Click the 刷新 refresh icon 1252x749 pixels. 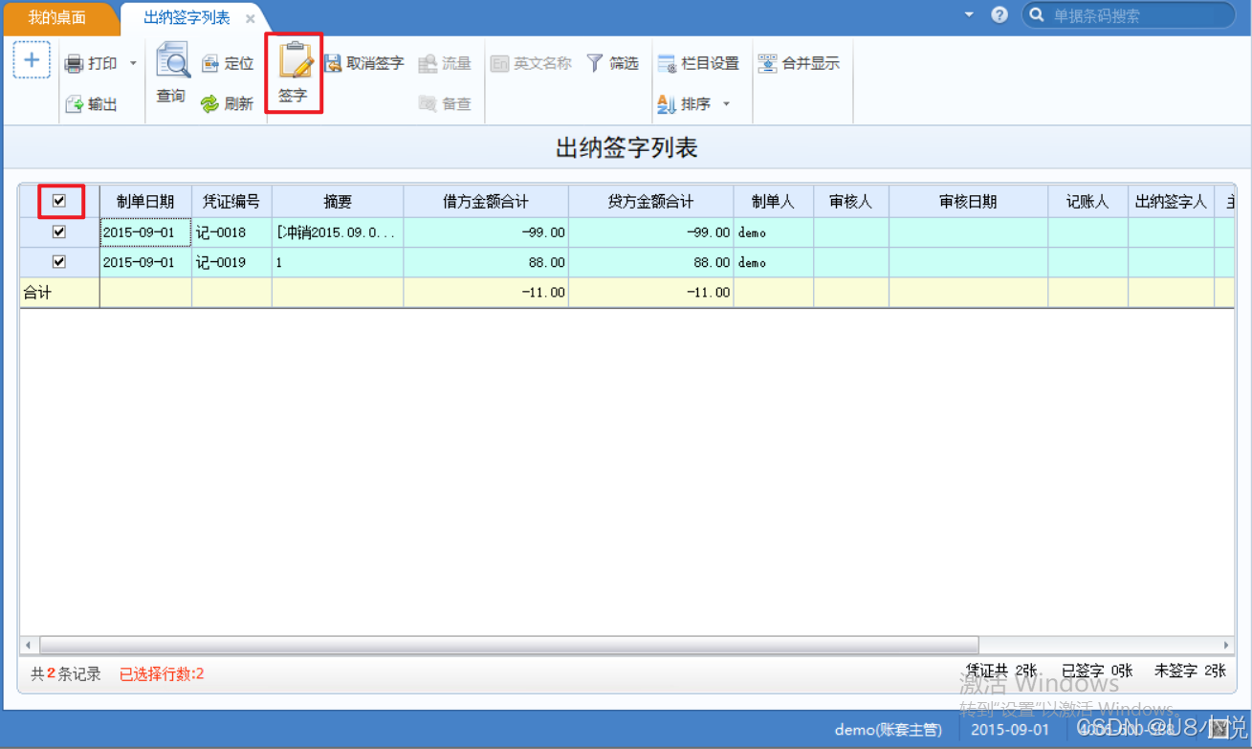coord(210,104)
